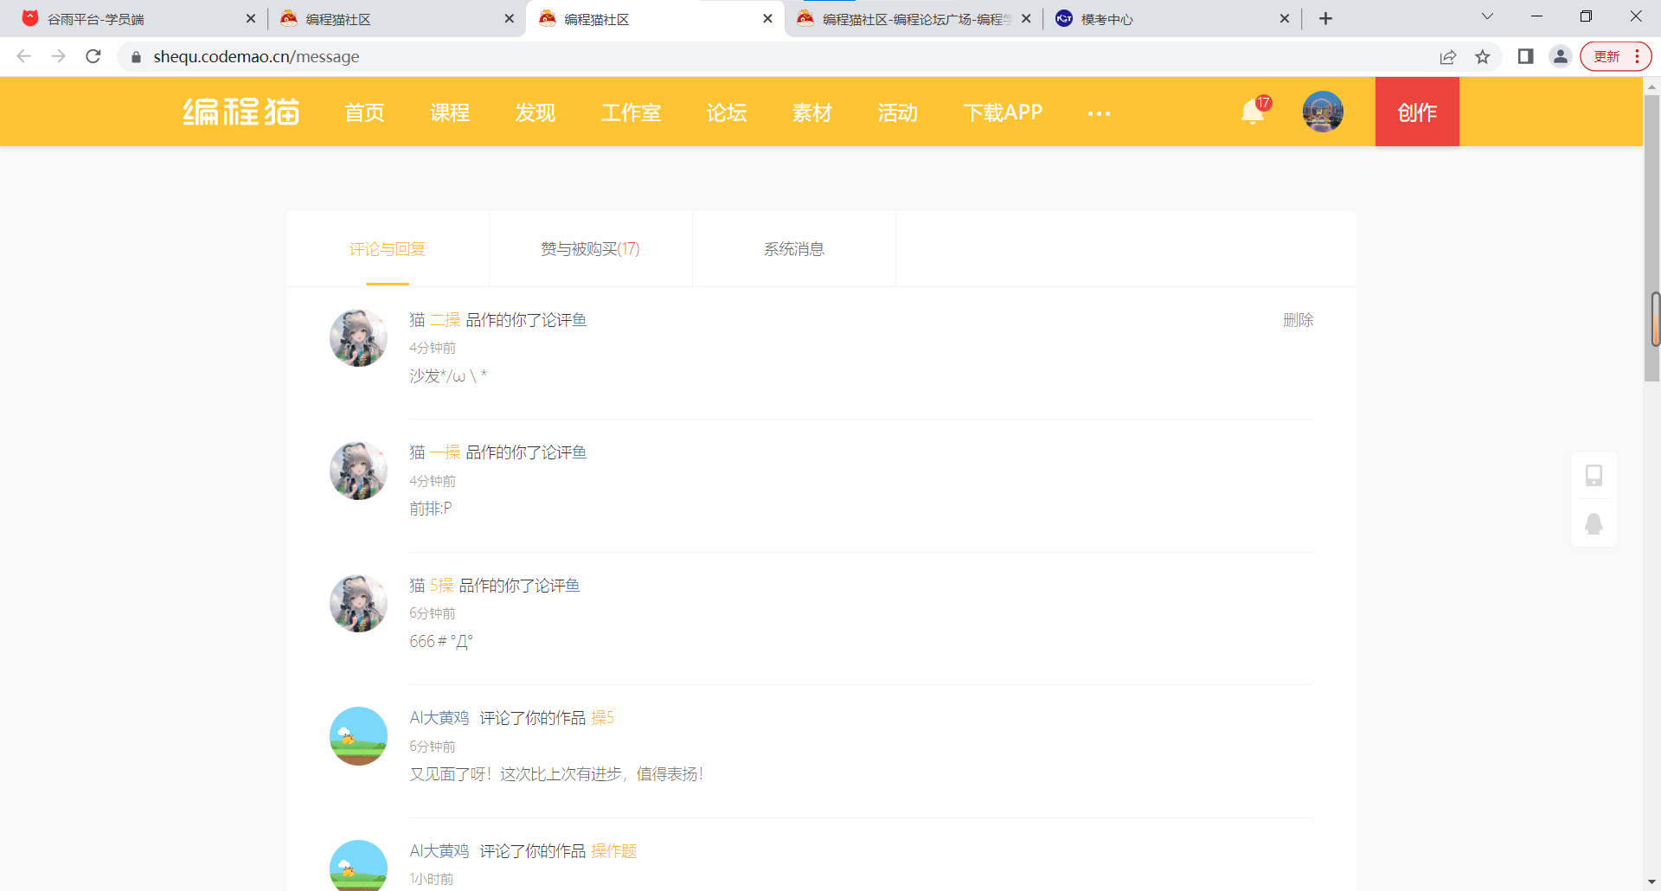Open the QQ penguin floating icon

coord(1594,523)
